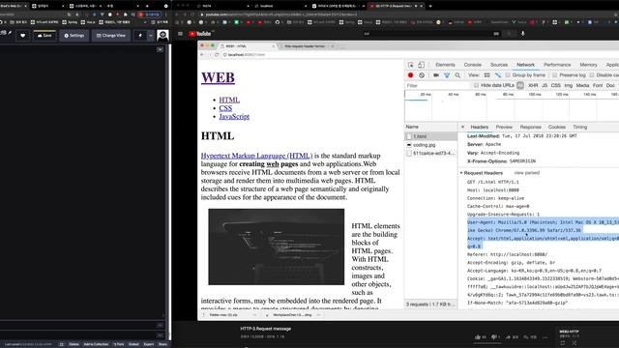Click the Save button in CodePen
Image resolution: width=619 pixels, height=348 pixels.
point(44,36)
